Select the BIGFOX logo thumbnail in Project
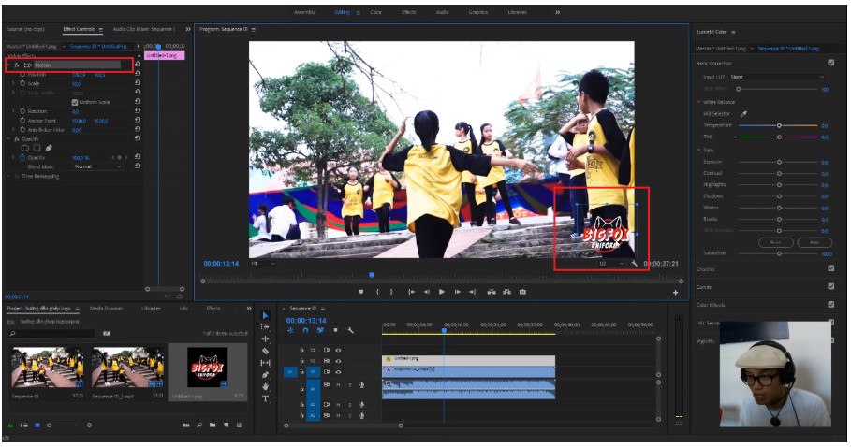Viewport: 851px width, 447px height. (207, 368)
